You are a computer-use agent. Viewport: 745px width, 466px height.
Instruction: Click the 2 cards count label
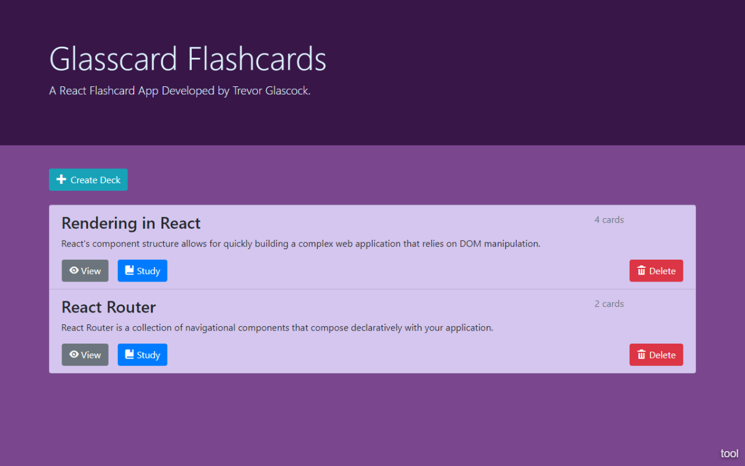pos(609,304)
